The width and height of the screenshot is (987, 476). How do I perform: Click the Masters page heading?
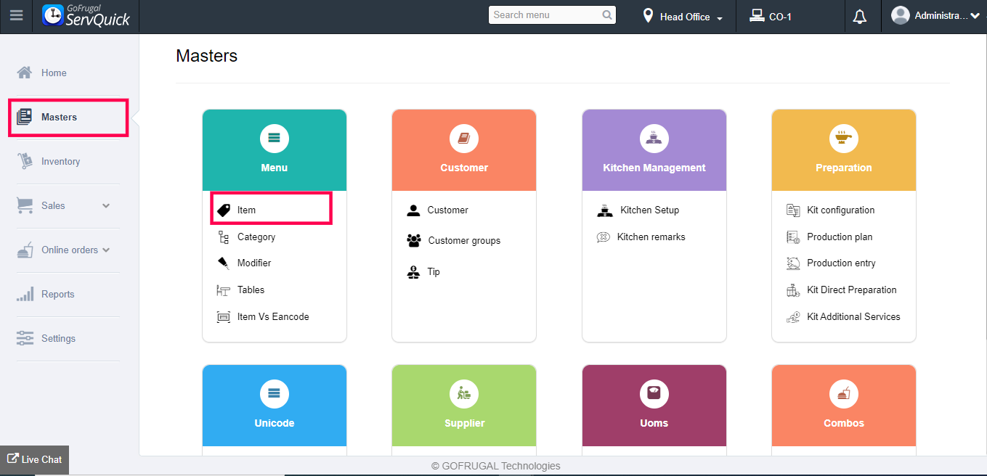point(206,56)
